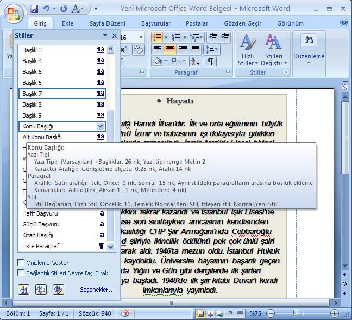The image size is (352, 320).
Task: Close the Stiller pane
Action: [x=115, y=35]
